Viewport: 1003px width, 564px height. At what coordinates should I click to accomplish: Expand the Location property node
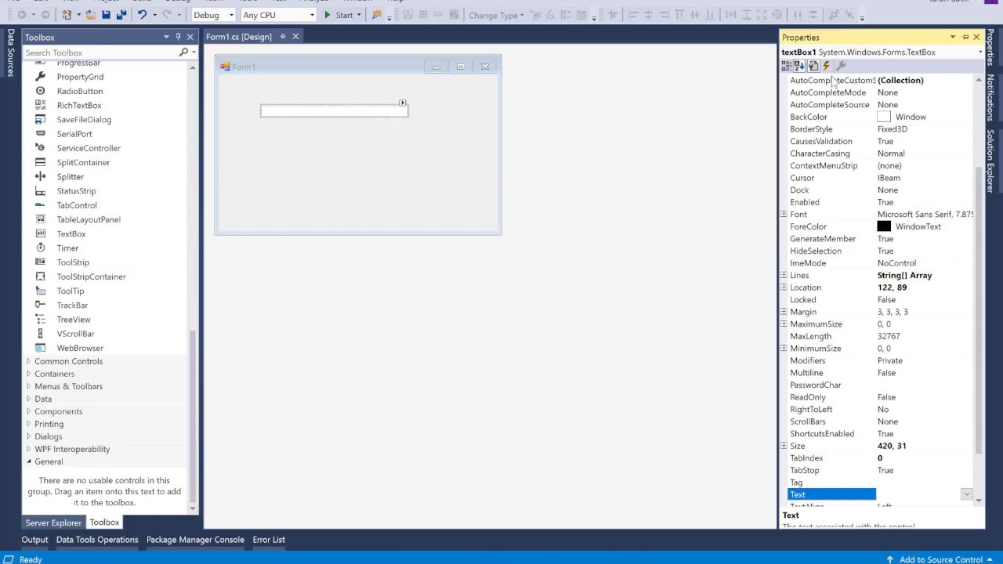[784, 287]
